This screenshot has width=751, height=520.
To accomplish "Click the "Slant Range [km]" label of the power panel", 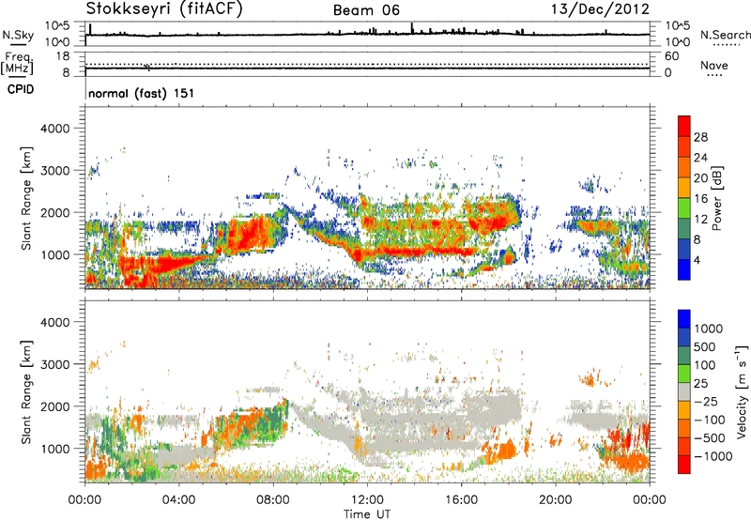I will click(26, 198).
